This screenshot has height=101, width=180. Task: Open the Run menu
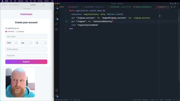point(35,1)
